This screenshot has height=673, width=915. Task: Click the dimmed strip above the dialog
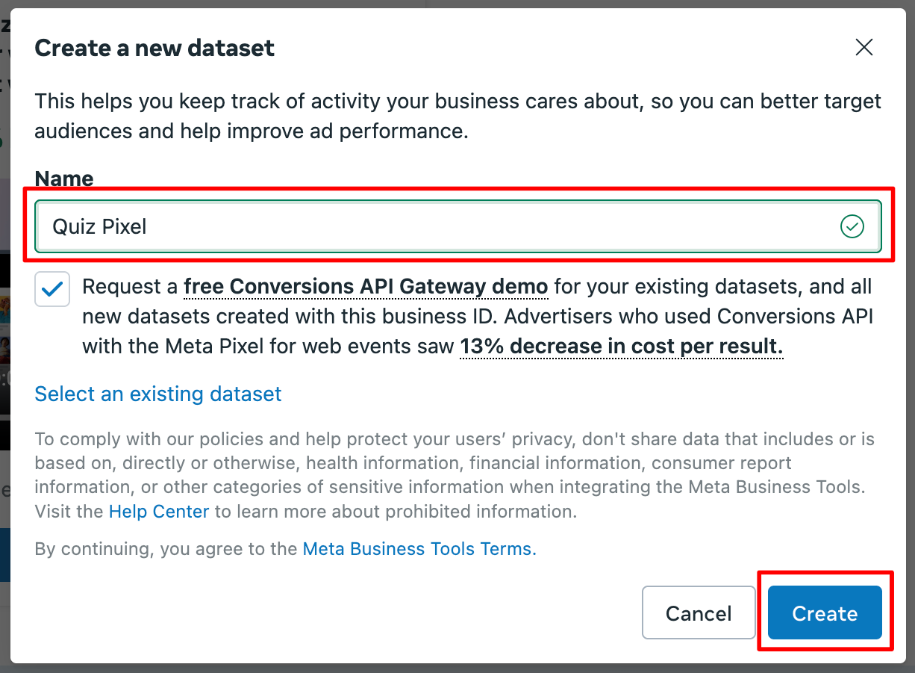tap(457, 4)
